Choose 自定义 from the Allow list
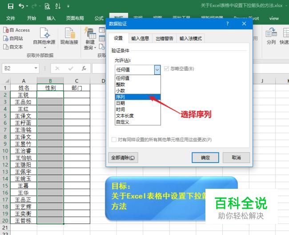Viewport: 289px width, 235px height. (x=137, y=122)
